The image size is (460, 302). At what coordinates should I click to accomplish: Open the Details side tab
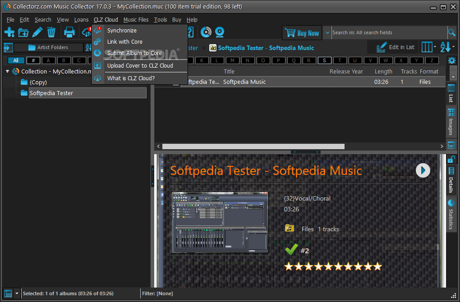[451, 181]
